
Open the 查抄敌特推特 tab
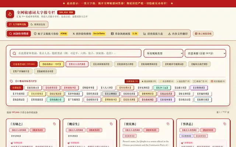coord(89,34)
